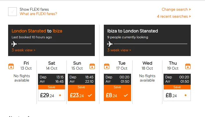Select Saturday 13:15 departure flight times
The height and width of the screenshot is (117, 205).
52,79
